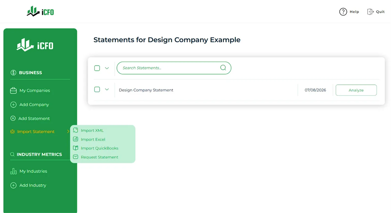The height and width of the screenshot is (213, 391).
Task: Click the 07/08/2026 date cell
Action: 315,90
